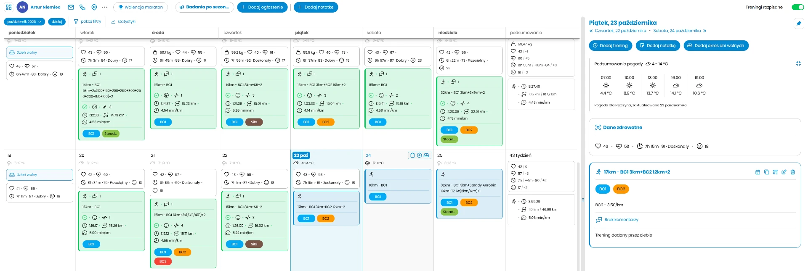Viewport: 808px width, 271px height.
Task: Open the Badania po sezon... announcement
Action: [205, 7]
